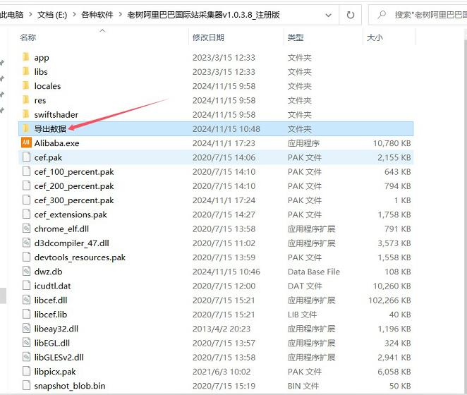Viewport: 467px width, 395px height.
Task: Select the file name devtools_resources.pak
Action: click(80, 257)
